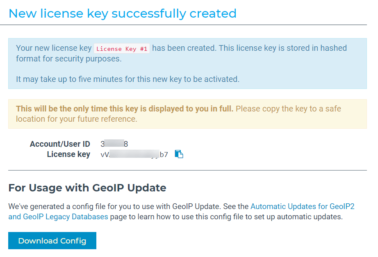
Task: Open the Automatic Updates for GeoIP2 link
Action: (302, 206)
